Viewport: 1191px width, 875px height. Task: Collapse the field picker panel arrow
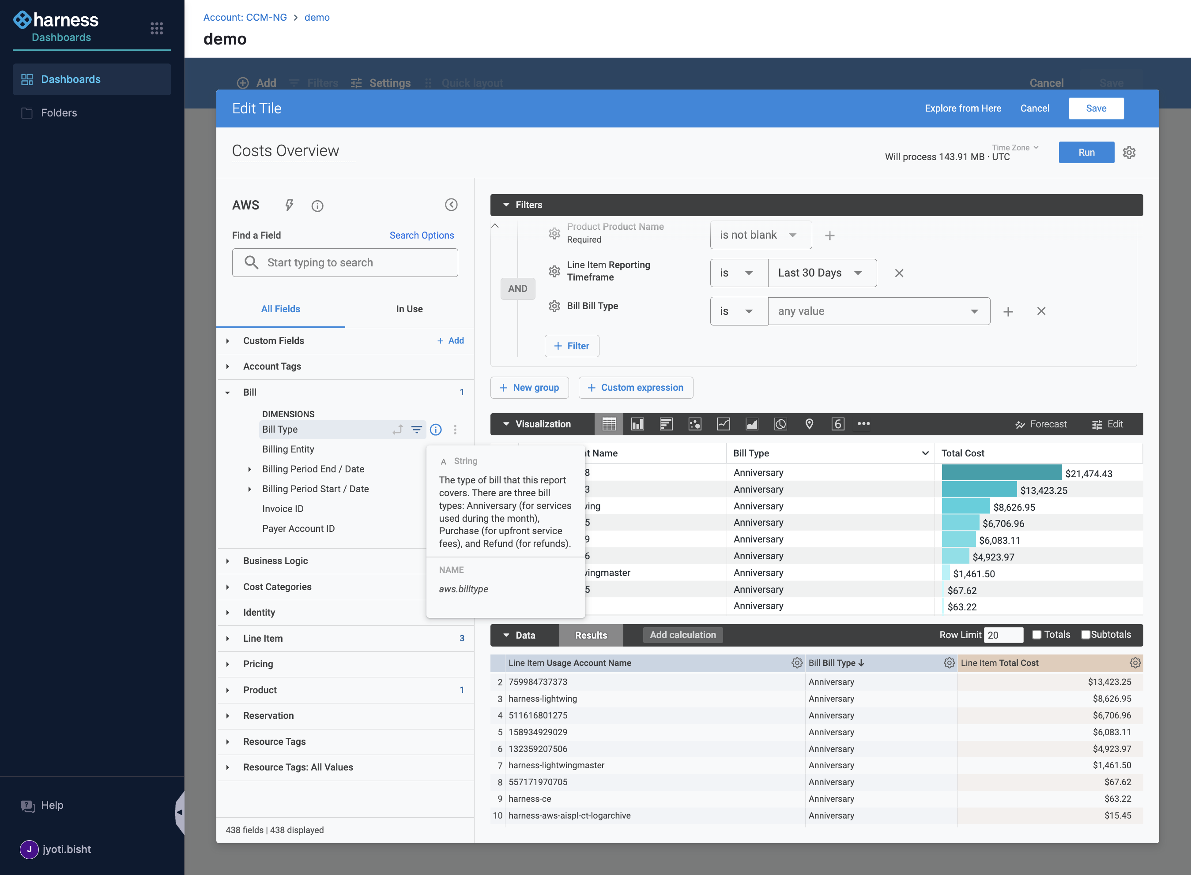(x=451, y=205)
